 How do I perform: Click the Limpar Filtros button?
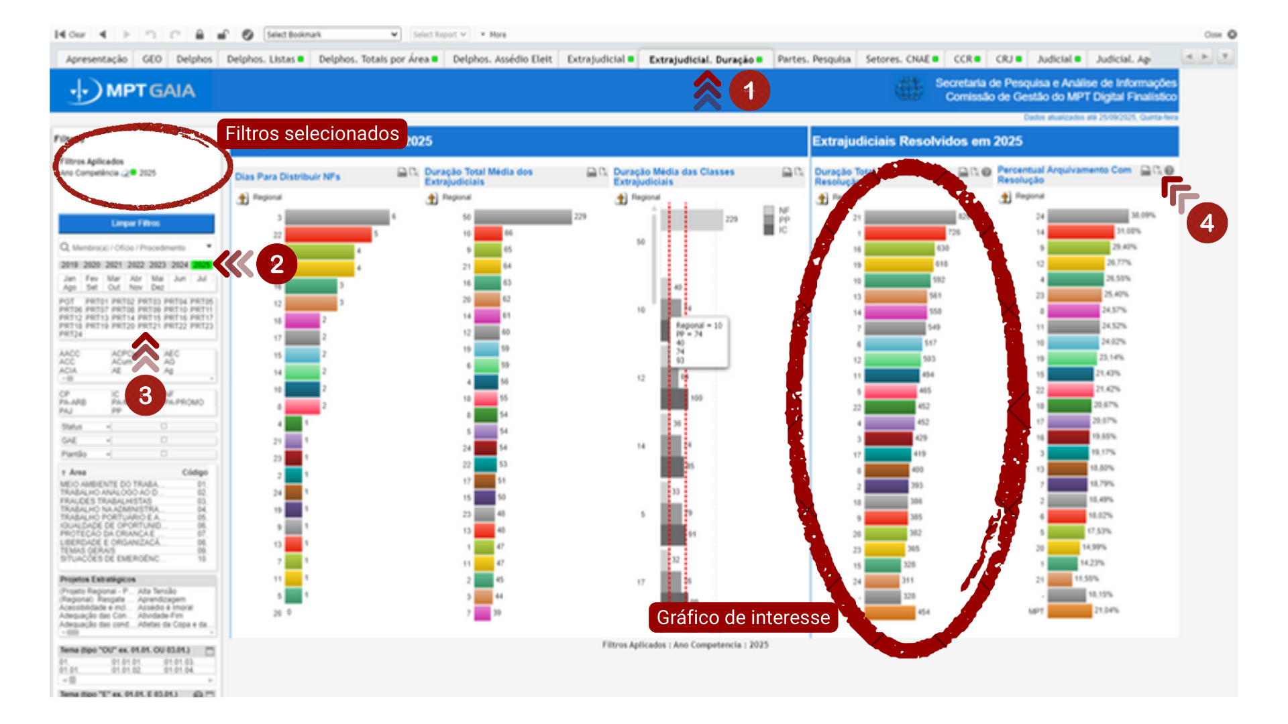point(136,223)
